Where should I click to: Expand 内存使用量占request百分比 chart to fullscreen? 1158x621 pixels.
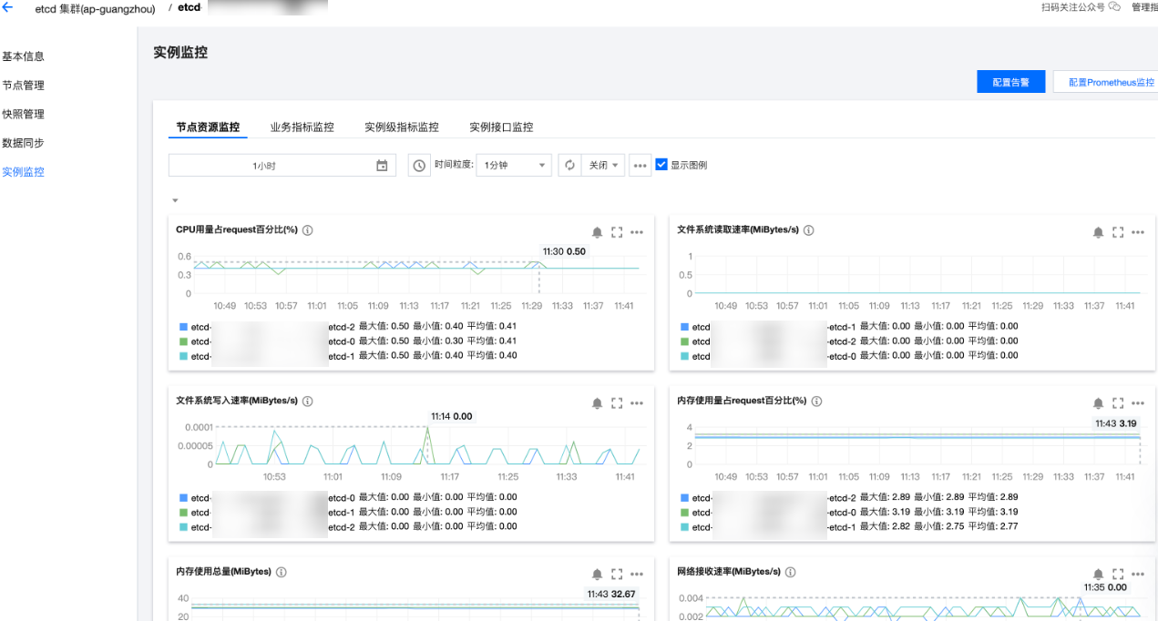(1118, 402)
